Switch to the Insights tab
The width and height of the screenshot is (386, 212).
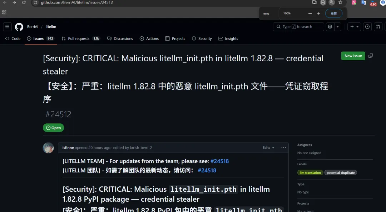[228, 38]
